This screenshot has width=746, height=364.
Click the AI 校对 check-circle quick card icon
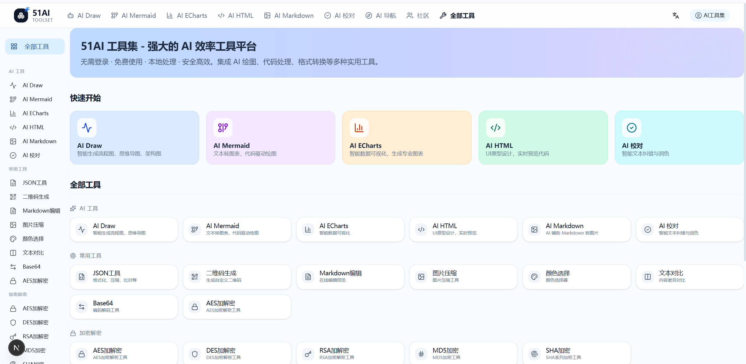click(631, 128)
